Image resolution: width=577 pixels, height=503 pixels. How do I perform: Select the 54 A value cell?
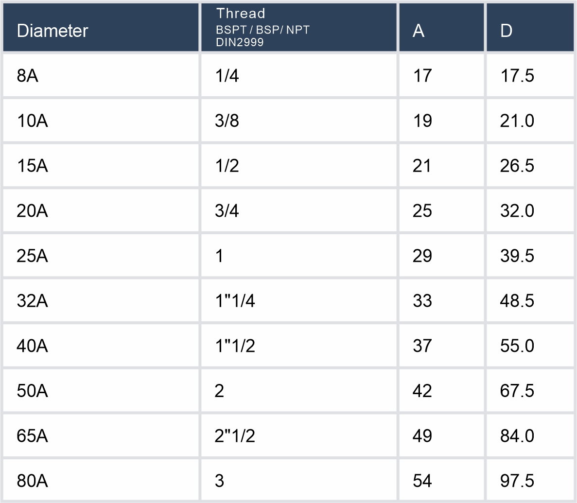(422, 481)
